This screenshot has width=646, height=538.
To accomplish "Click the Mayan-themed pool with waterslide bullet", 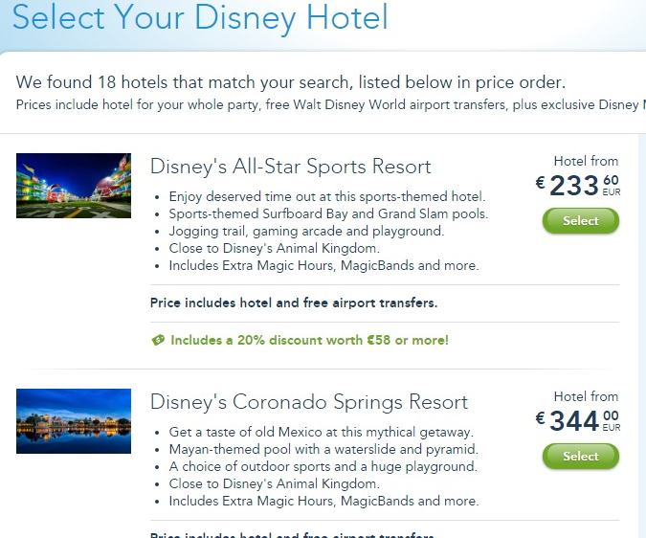I will click(x=323, y=449).
